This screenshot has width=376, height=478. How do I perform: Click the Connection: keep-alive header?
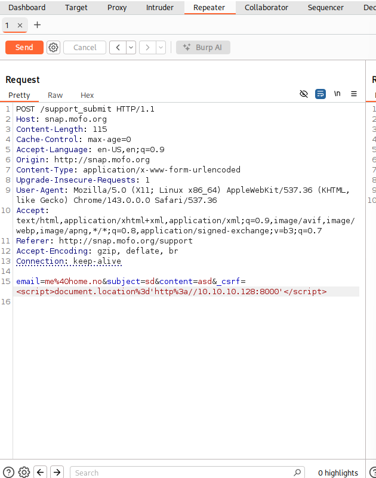point(69,261)
